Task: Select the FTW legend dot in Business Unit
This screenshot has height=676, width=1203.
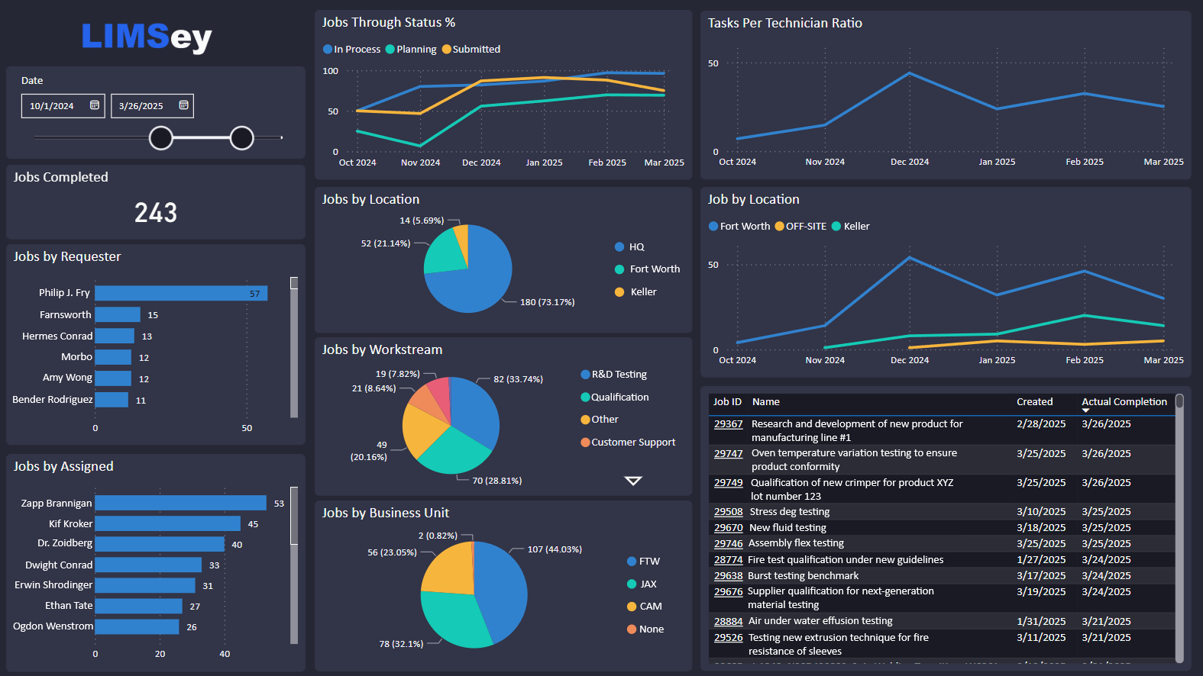Action: coord(632,562)
